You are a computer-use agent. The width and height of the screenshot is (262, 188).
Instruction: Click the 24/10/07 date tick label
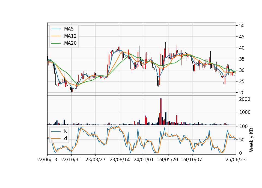pyautogui.click(x=192, y=160)
